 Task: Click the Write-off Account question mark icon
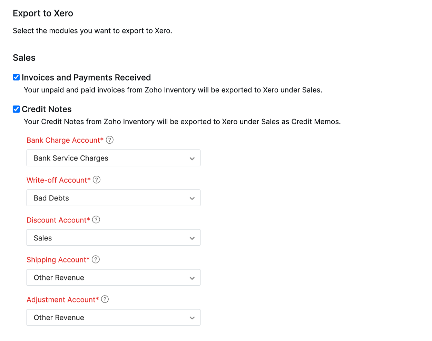pos(97,179)
